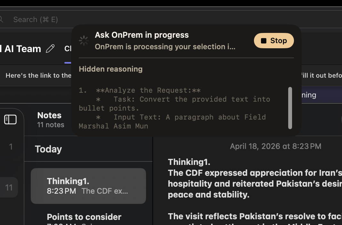The height and width of the screenshot is (225, 342).
Task: Open the tab starting with "Cl" beside AI Team
Action: click(67, 49)
